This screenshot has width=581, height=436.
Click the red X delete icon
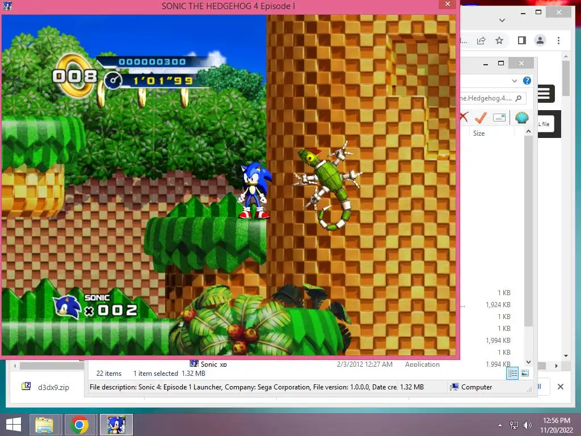tap(464, 117)
